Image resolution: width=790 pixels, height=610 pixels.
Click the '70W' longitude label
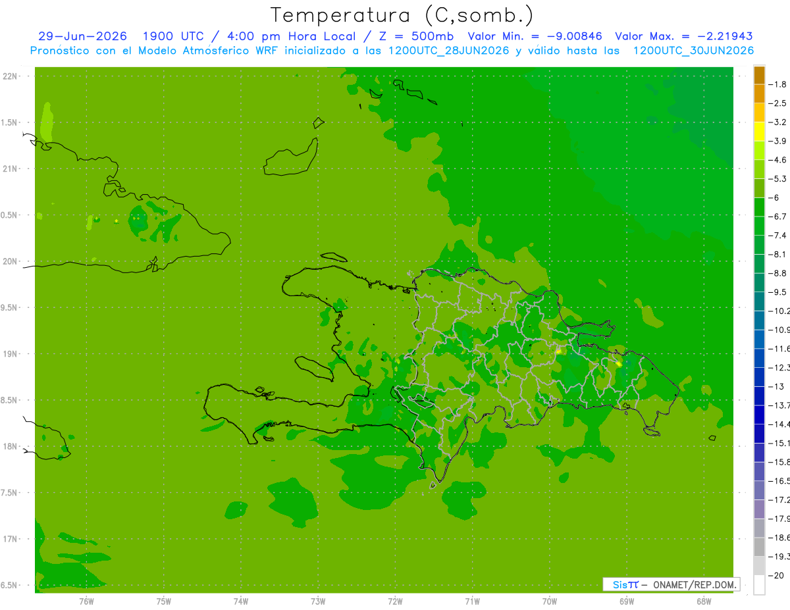550,601
